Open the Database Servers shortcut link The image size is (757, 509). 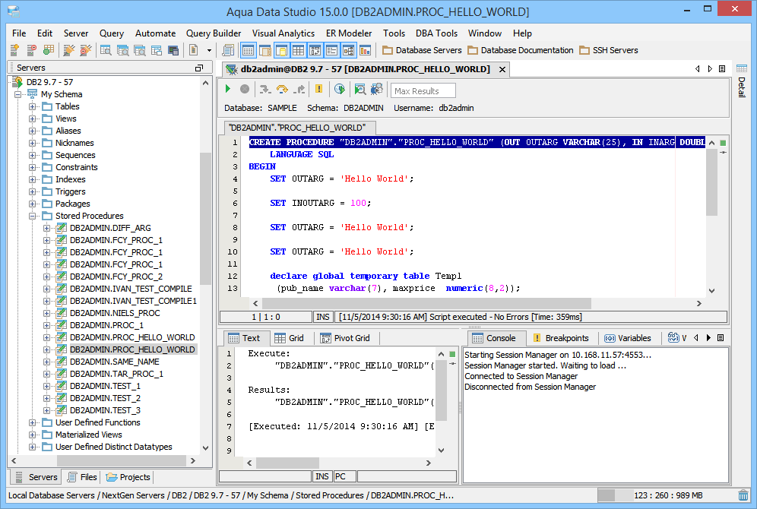pyautogui.click(x=422, y=50)
